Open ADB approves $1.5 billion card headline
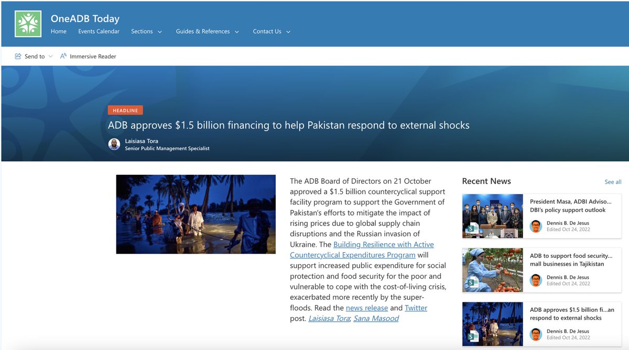Screen dimensions: 629x350 (x=572, y=314)
